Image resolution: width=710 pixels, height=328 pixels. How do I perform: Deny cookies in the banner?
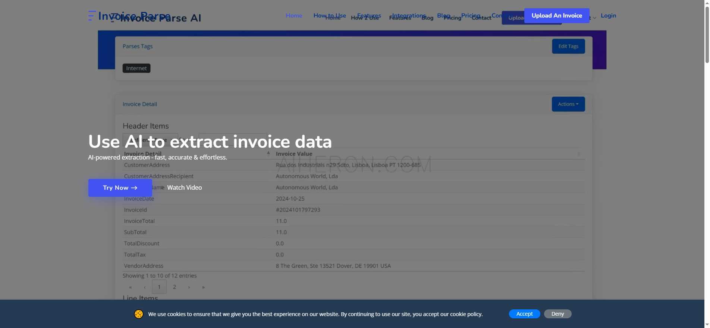557,314
